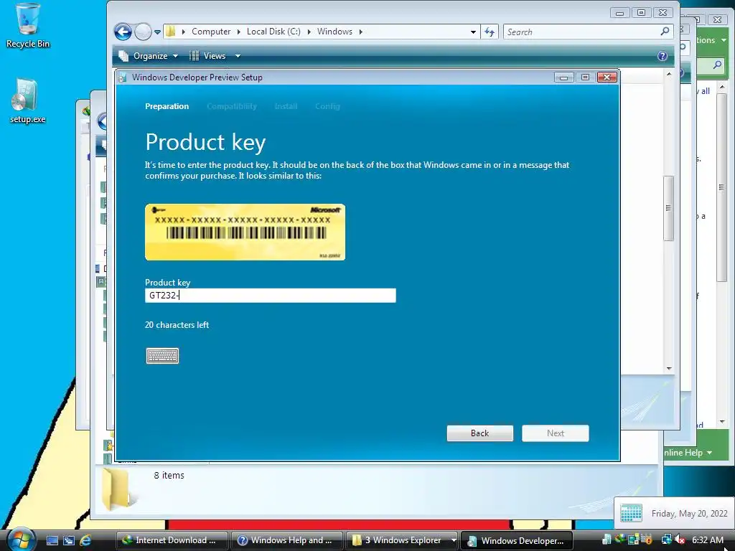Screen dimensions: 735x551
Task: Go back in the Explorer window
Action: pos(123,32)
